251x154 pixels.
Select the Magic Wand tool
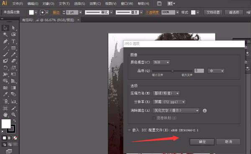(x=5, y=34)
